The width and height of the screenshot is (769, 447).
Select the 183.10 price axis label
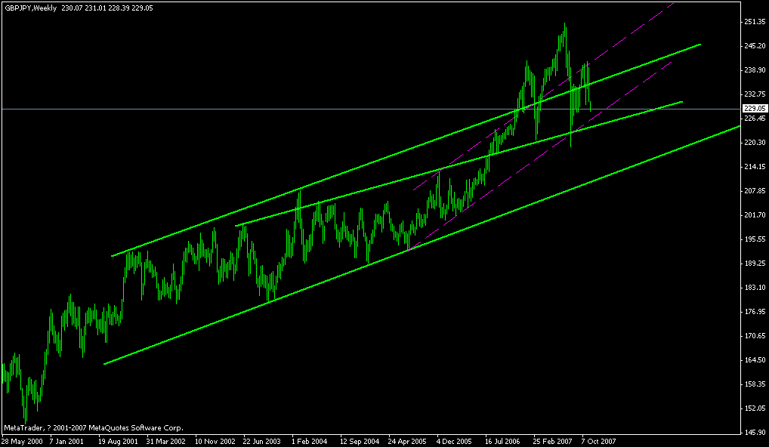pyautogui.click(x=755, y=288)
